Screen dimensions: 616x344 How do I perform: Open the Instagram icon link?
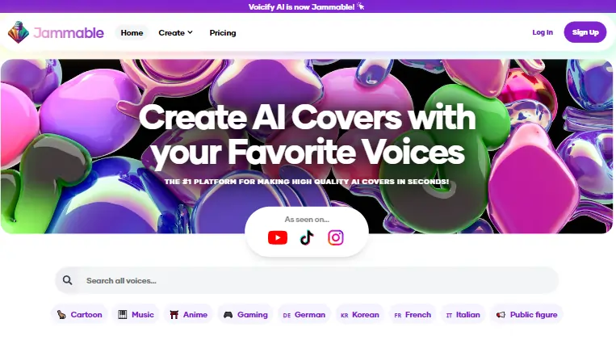click(x=336, y=237)
